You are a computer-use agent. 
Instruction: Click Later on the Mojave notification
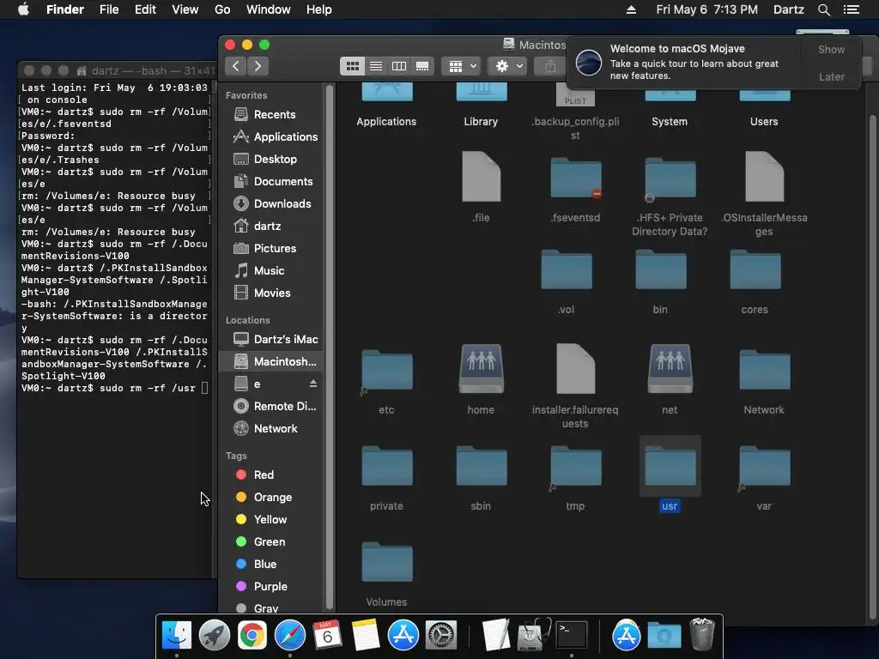831,76
